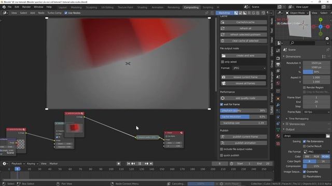Click the output path folder icon
This screenshot has height=186, width=332.
pos(328,136)
